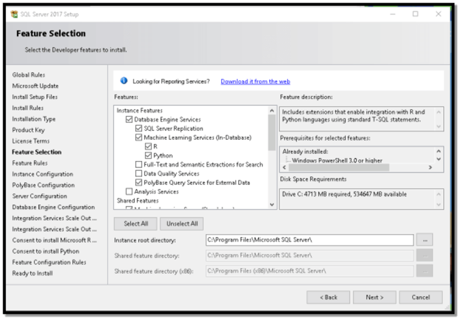462x321 pixels.
Task: Click the Back button
Action: (x=328, y=297)
